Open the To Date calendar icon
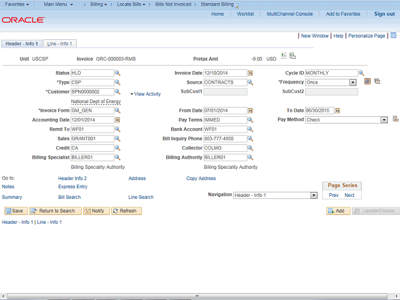The width and height of the screenshot is (400, 300). tap(337, 111)
